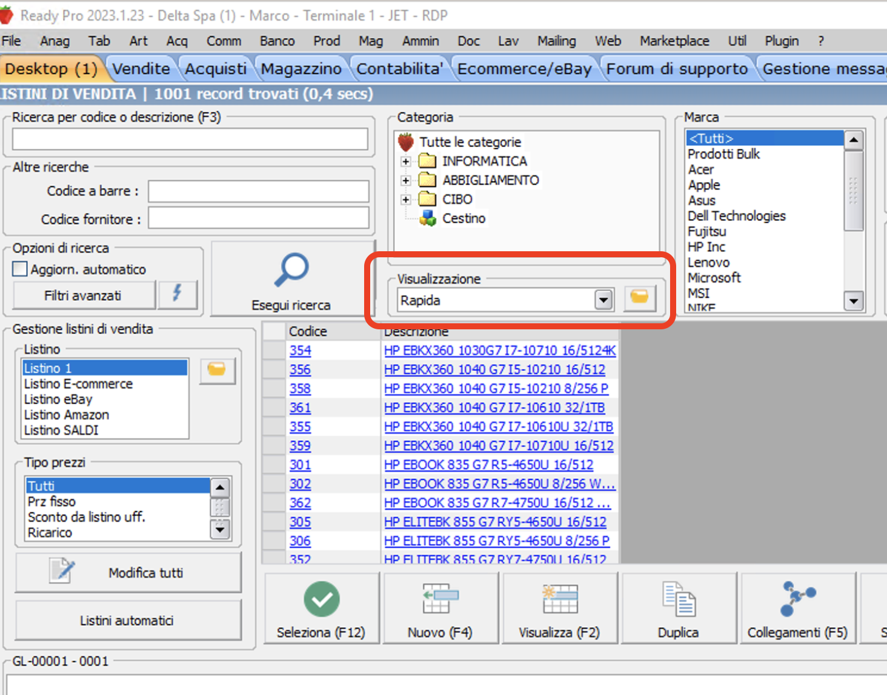Click the Codice a barre input field

[259, 191]
